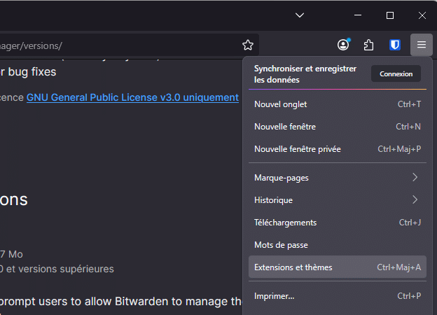Open the Bitwarden shield extension icon
The image size is (437, 315).
click(395, 45)
